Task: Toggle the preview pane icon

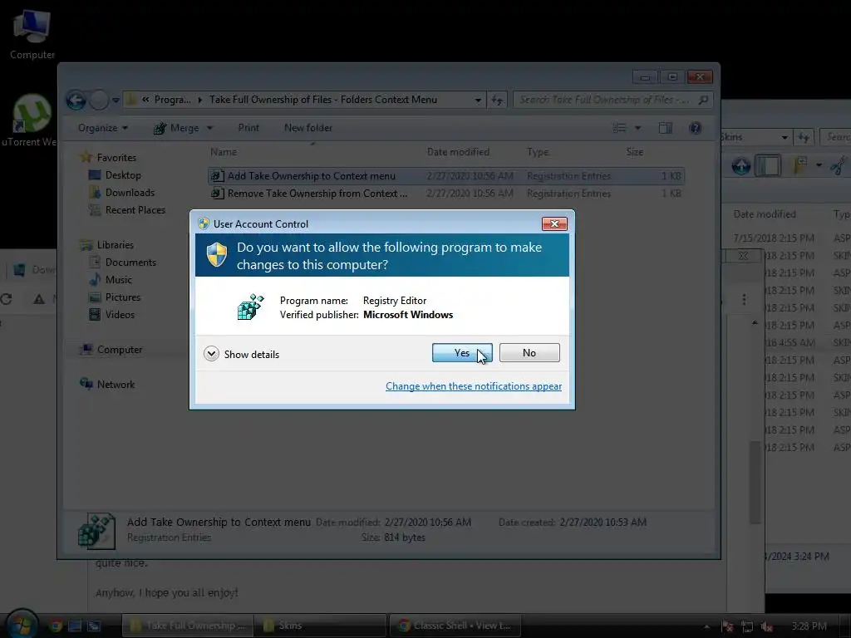Action: click(x=666, y=128)
